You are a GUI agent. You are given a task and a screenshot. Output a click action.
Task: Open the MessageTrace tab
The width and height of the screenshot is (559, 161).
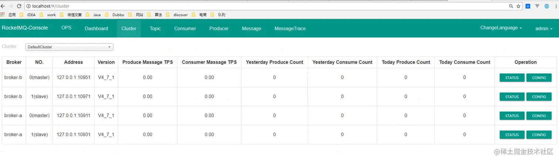[x=290, y=28]
